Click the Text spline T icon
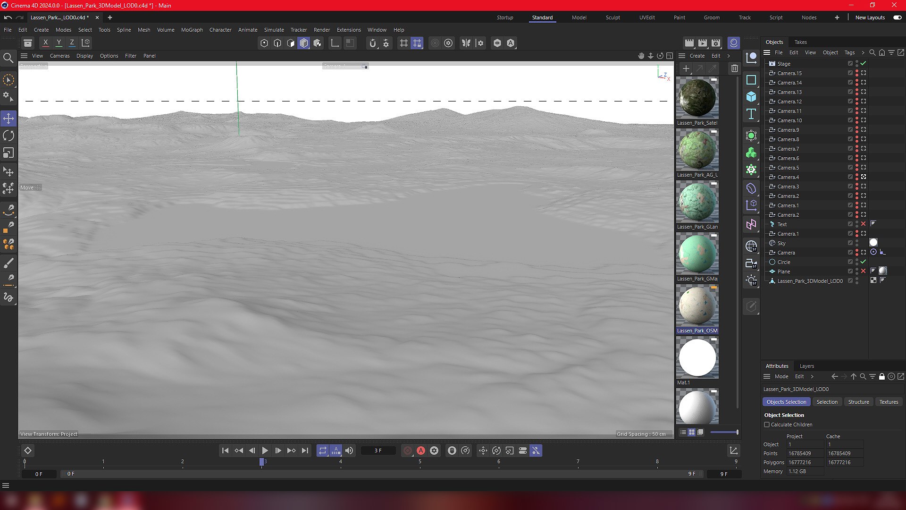Viewport: 906px width, 510px height. tap(751, 114)
